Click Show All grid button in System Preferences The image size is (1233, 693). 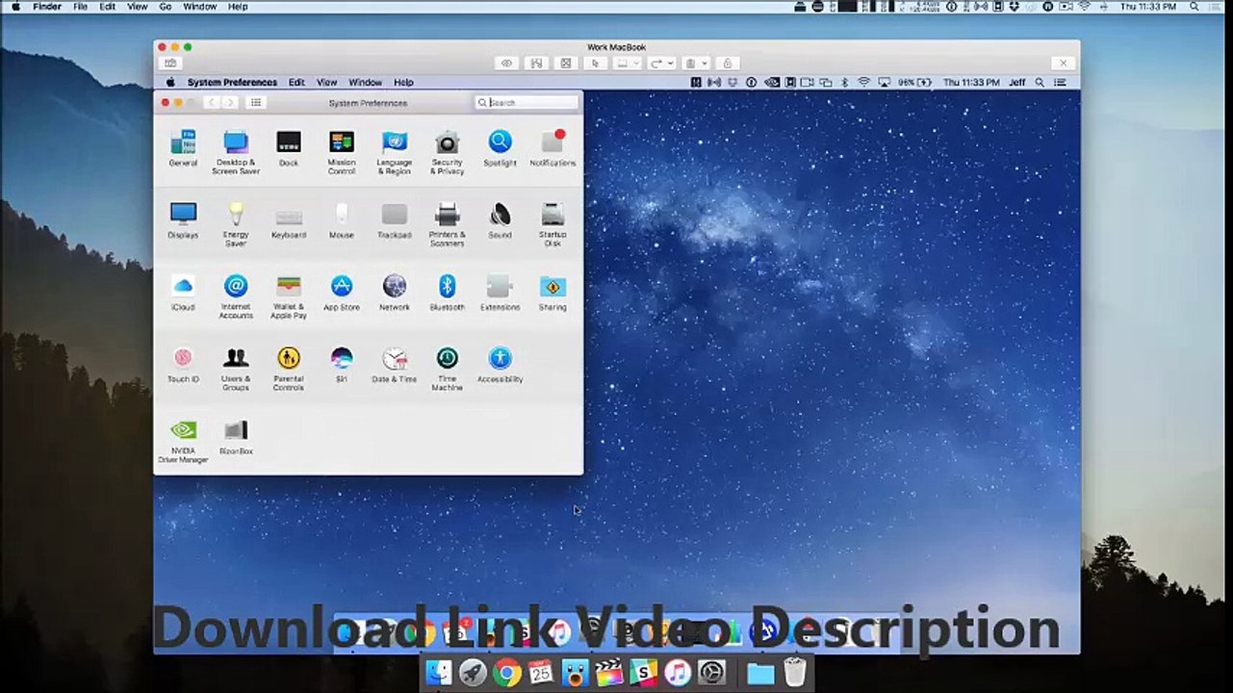click(256, 102)
